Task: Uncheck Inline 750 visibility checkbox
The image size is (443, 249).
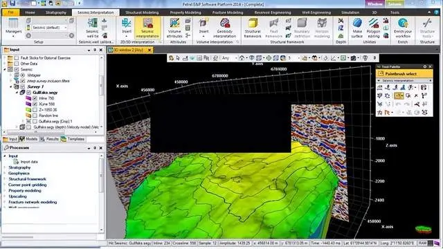Action: (35, 98)
